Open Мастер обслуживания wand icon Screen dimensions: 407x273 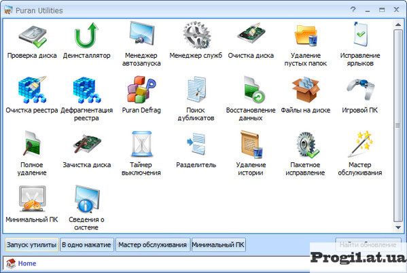[360, 144]
